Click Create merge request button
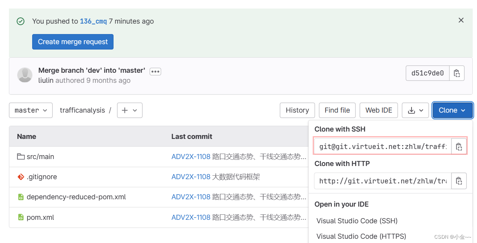The image size is (477, 243). pyautogui.click(x=73, y=42)
